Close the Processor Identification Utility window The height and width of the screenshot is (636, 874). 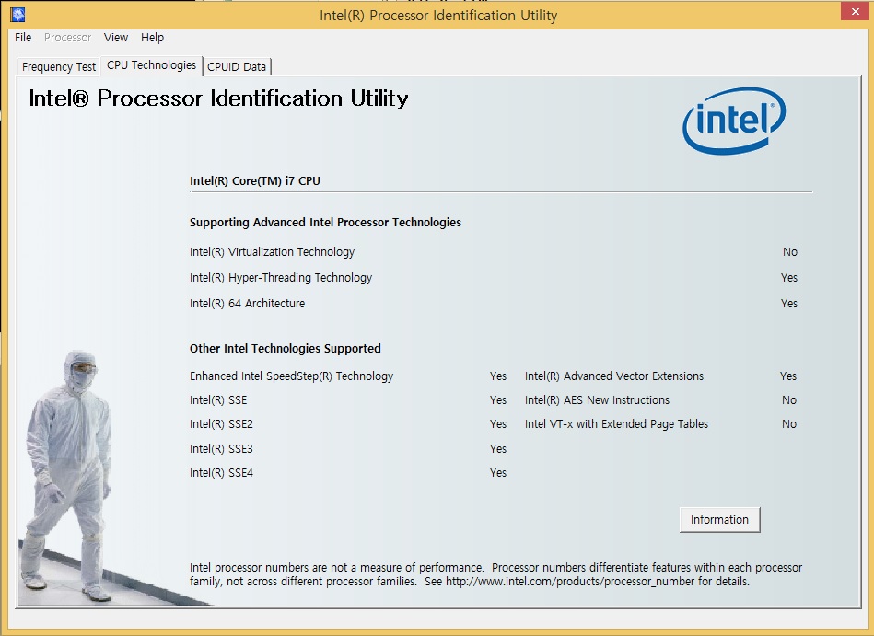point(856,11)
